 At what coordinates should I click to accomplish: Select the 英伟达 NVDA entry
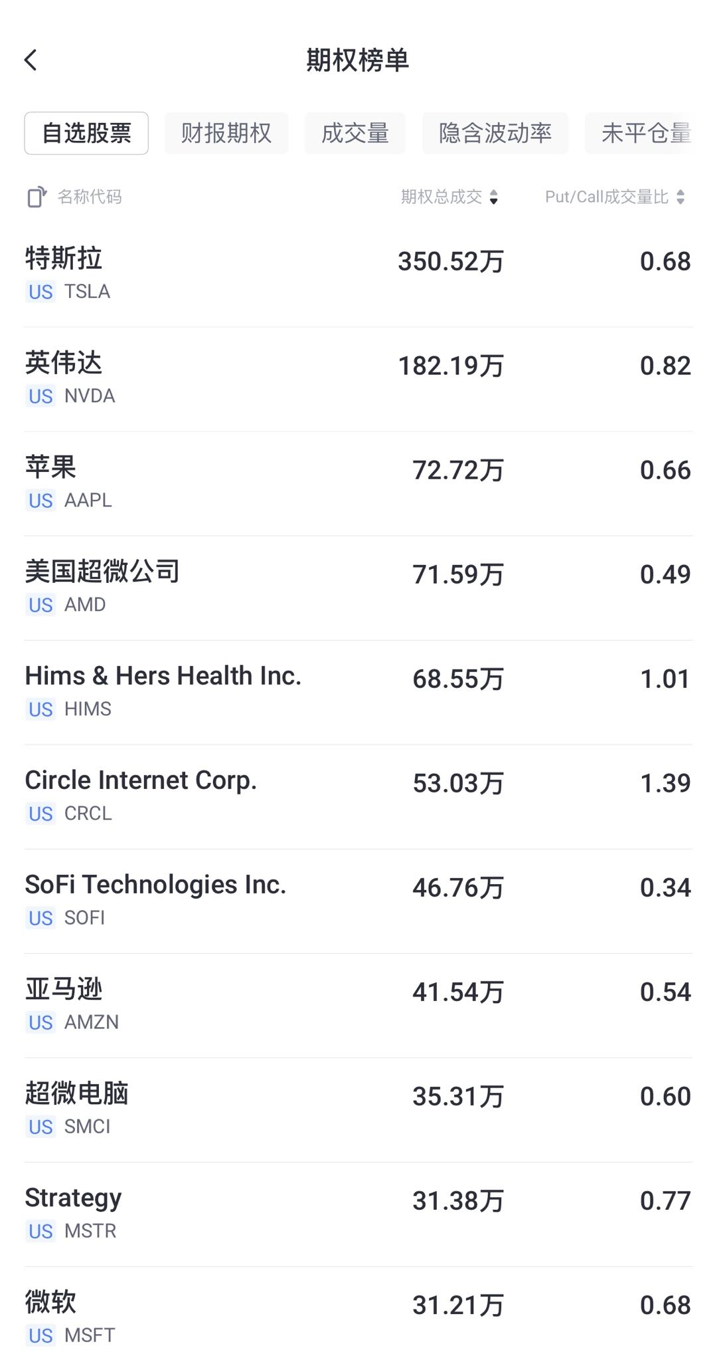point(358,378)
